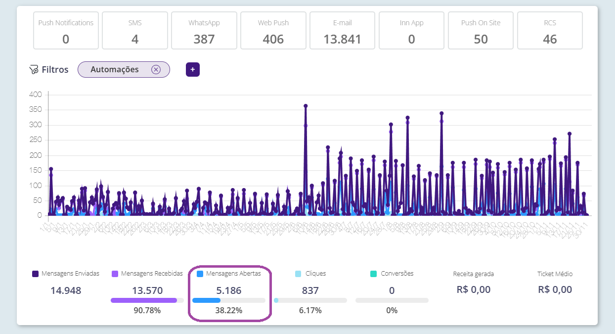
Task: Click the Mensagens Recebidas 90.78% progress bar
Action: click(x=147, y=300)
